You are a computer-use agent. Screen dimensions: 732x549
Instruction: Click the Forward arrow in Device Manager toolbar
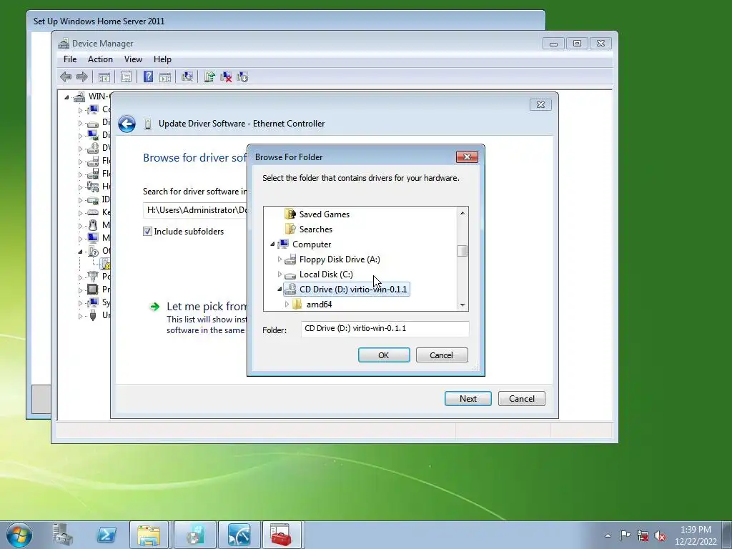point(81,76)
